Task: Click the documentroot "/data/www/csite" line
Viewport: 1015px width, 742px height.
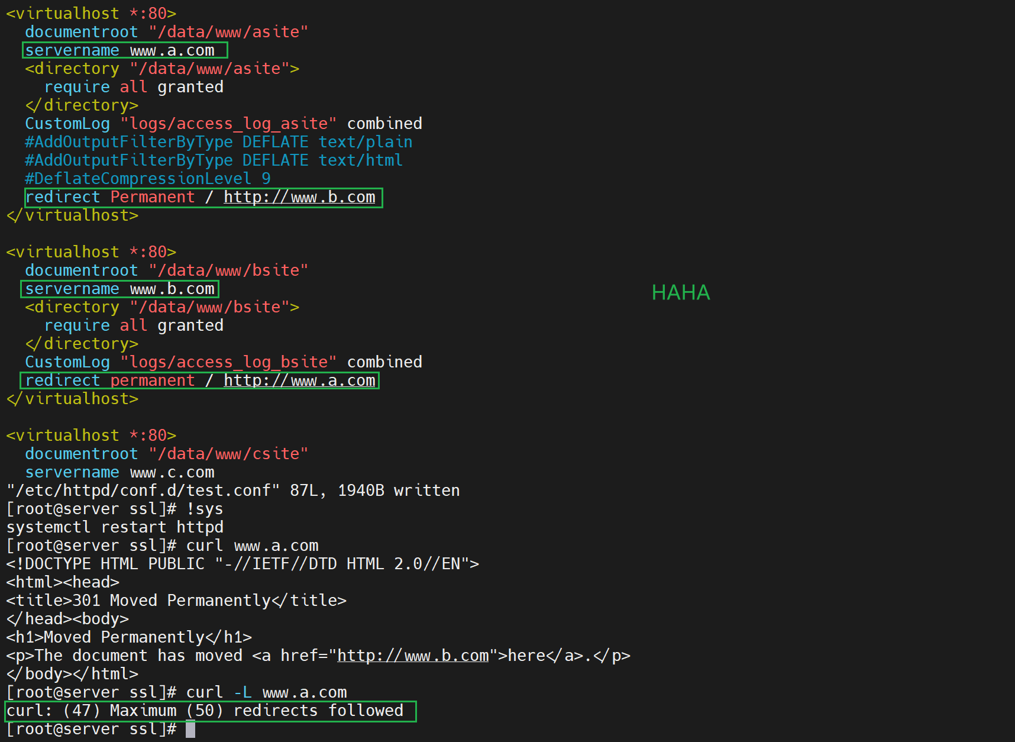Action: coord(166,454)
